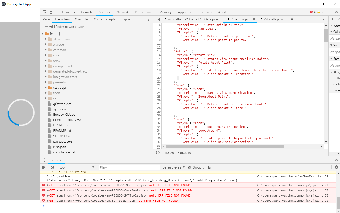Switch to the Network panel
The height and width of the screenshot is (213, 340).
pos(123,12)
